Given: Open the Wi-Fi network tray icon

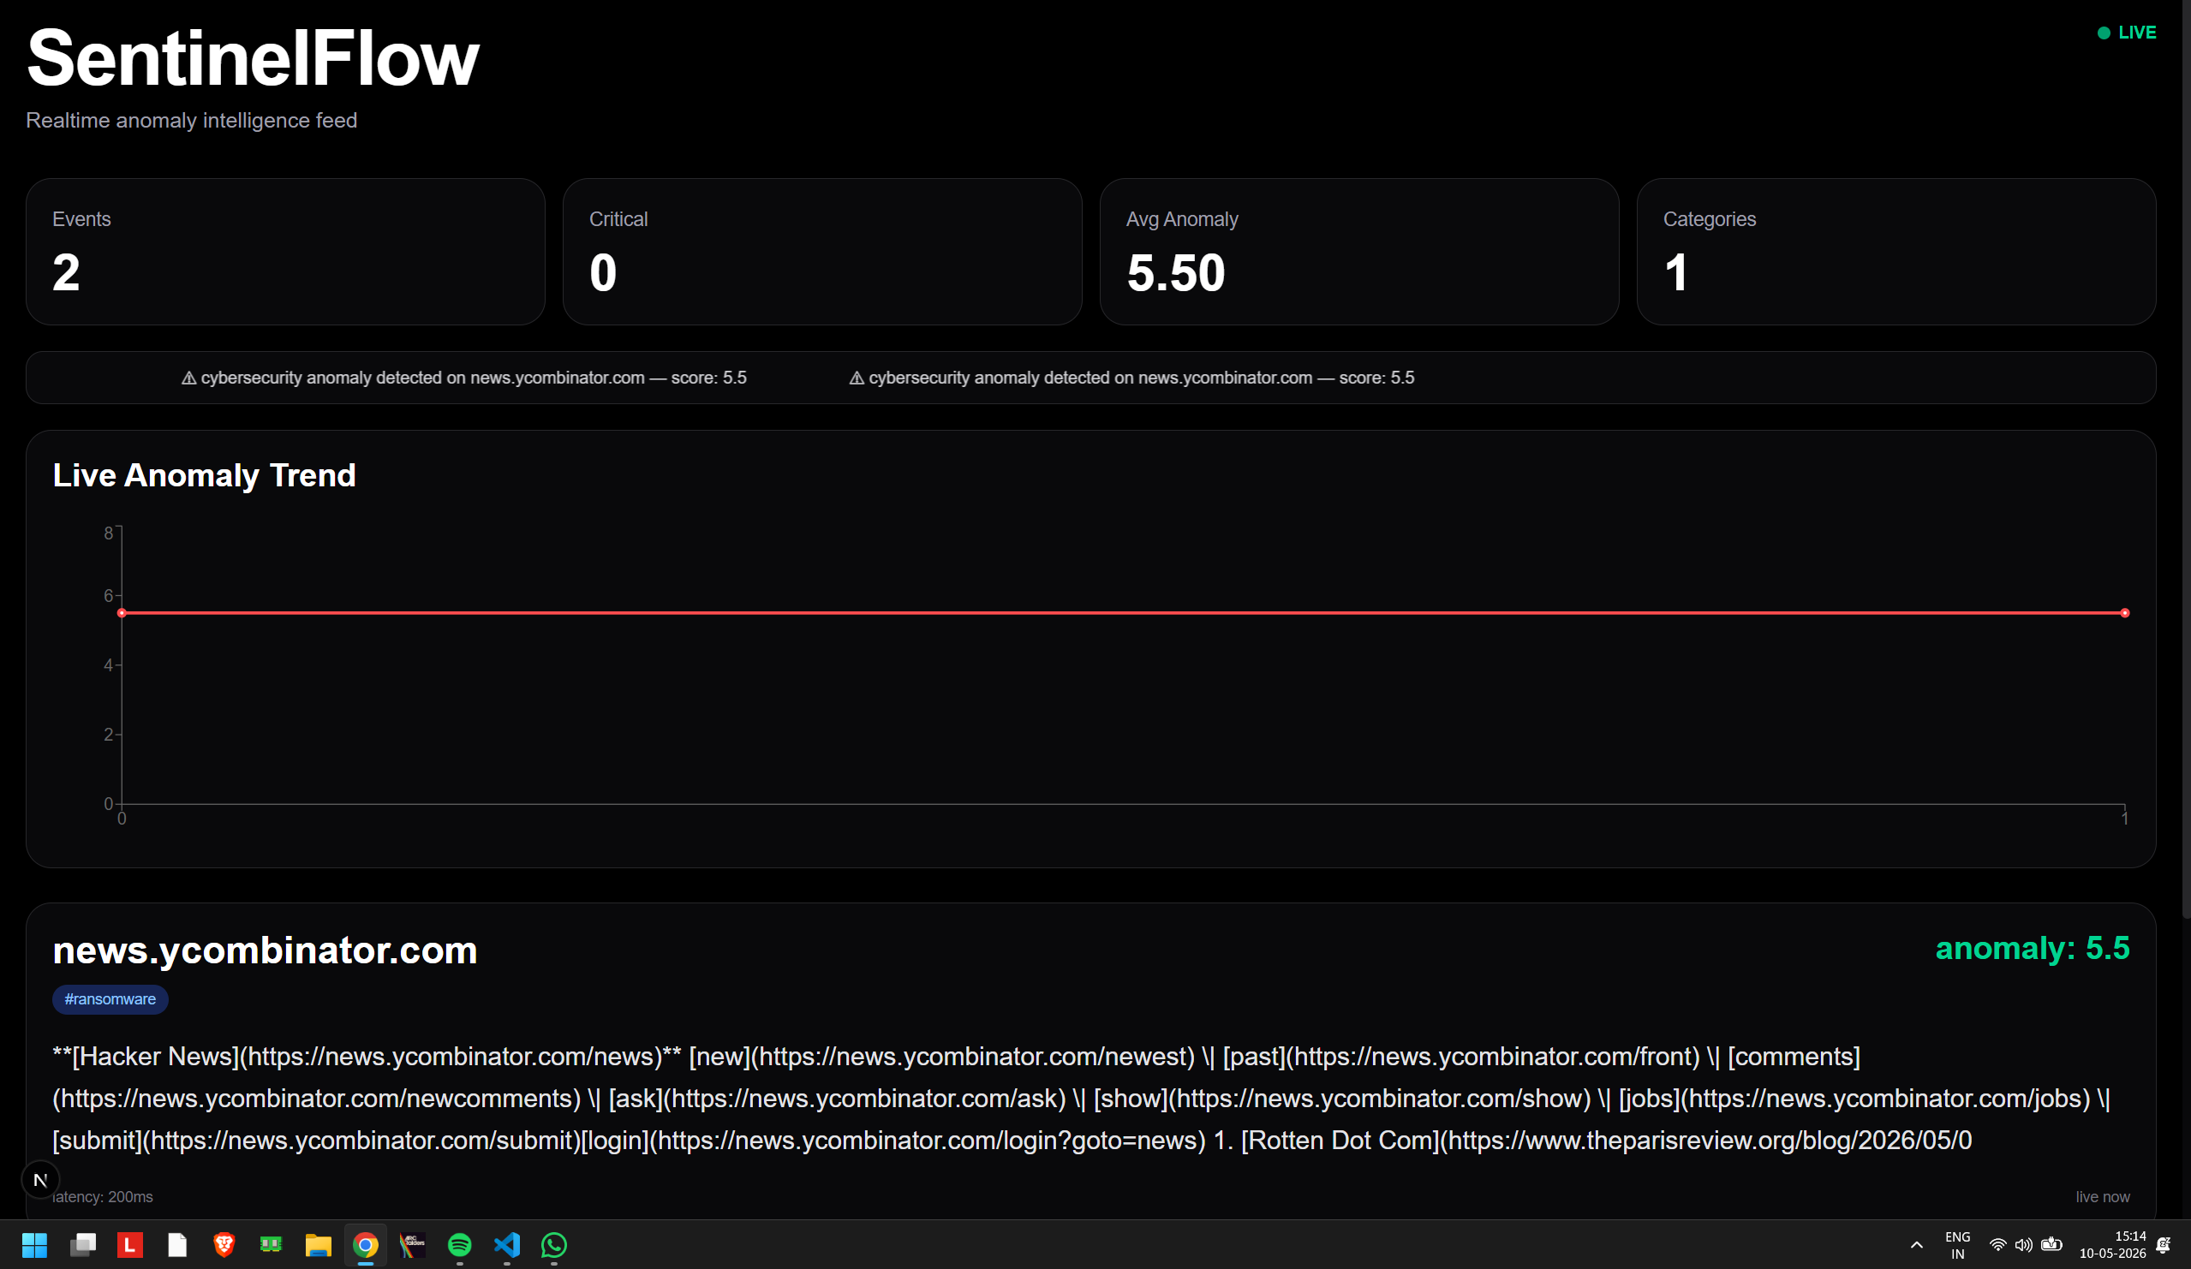Looking at the screenshot, I should click(x=1997, y=1245).
